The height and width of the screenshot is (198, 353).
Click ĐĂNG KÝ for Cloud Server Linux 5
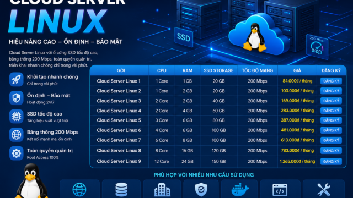[331, 120]
